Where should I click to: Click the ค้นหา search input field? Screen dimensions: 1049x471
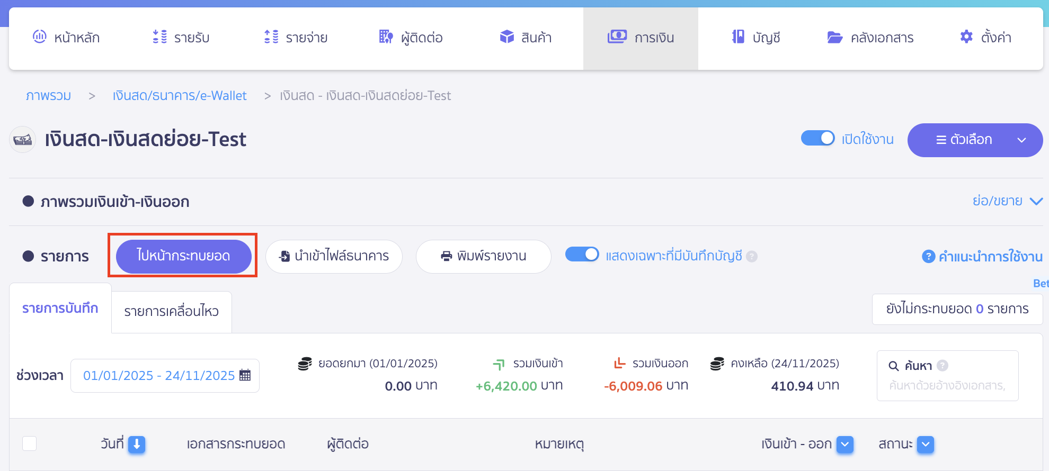coord(947,386)
